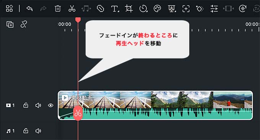Lock video track 1
Viewport: 260px width, 140px height.
click(26, 105)
